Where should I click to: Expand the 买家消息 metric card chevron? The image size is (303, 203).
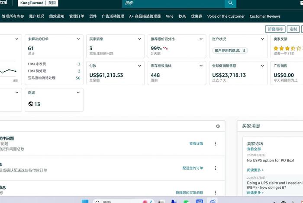139,39
